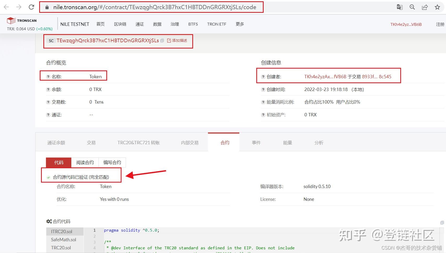Open the ITRC20.sol file
This screenshot has height=253, width=446.
[65, 231]
